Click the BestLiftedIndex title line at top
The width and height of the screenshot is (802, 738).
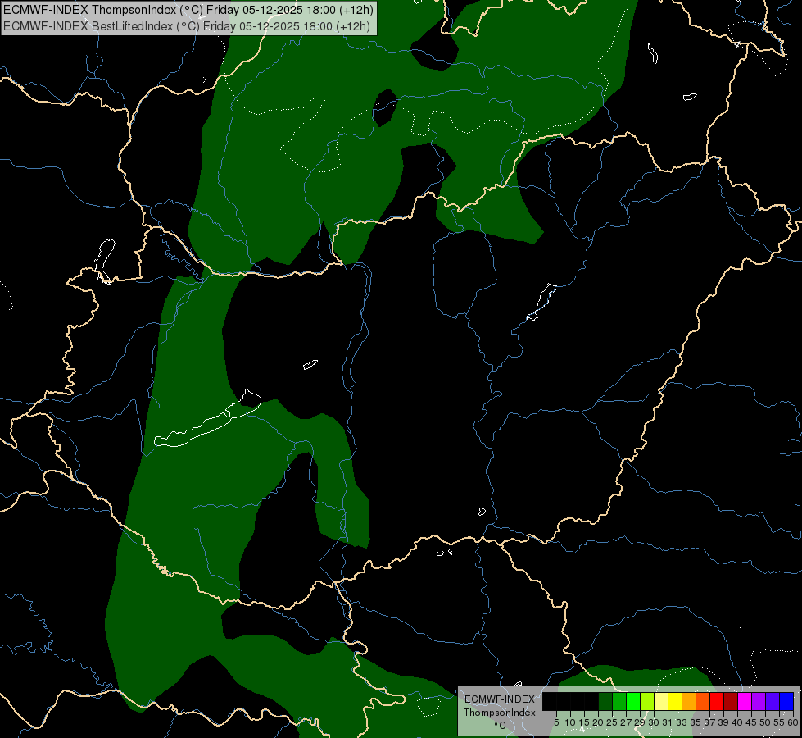click(187, 26)
